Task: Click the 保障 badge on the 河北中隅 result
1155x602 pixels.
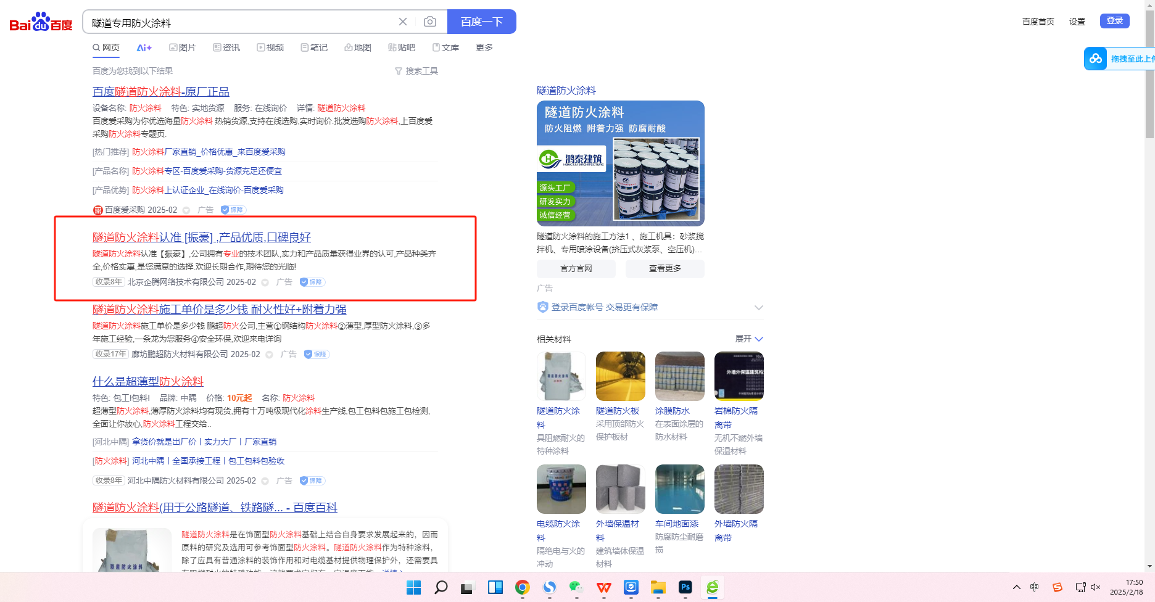Action: tap(312, 480)
